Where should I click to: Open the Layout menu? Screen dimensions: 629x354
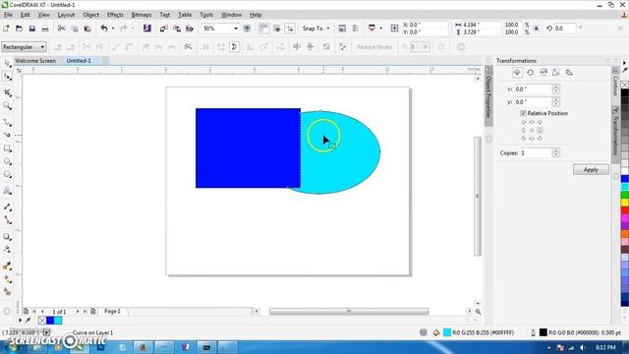click(66, 15)
